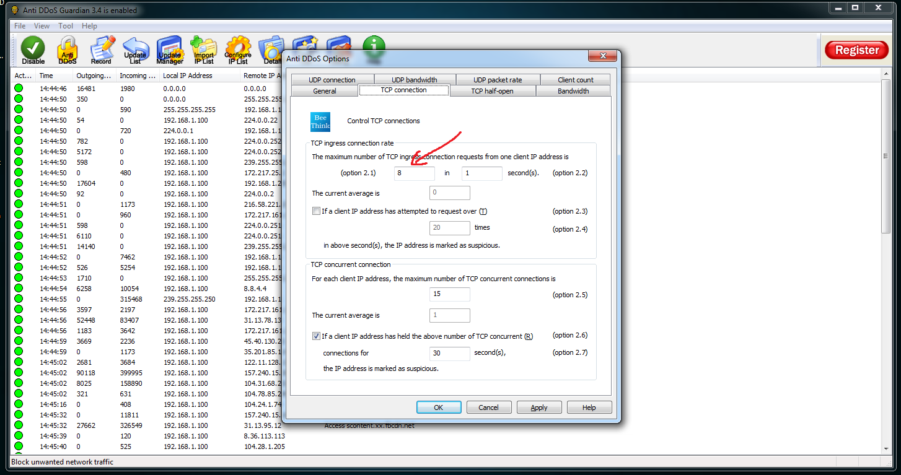Open Update Manager from toolbar
The image size is (901, 475).
point(169,50)
